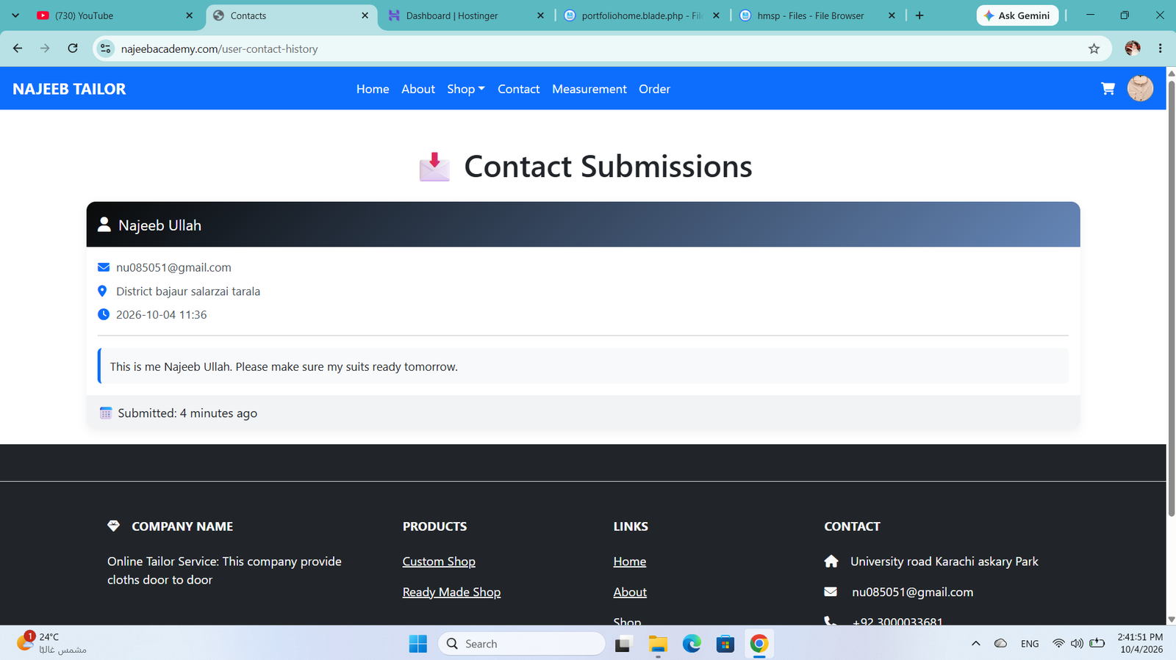Switch to the portfoliohome.blade.php tab
Image resolution: width=1176 pixels, height=660 pixels.
[x=642, y=15]
